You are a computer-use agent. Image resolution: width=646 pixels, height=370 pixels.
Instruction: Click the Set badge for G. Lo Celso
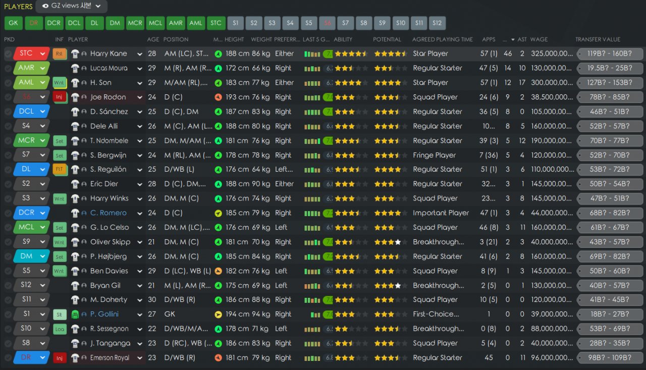coord(60,228)
